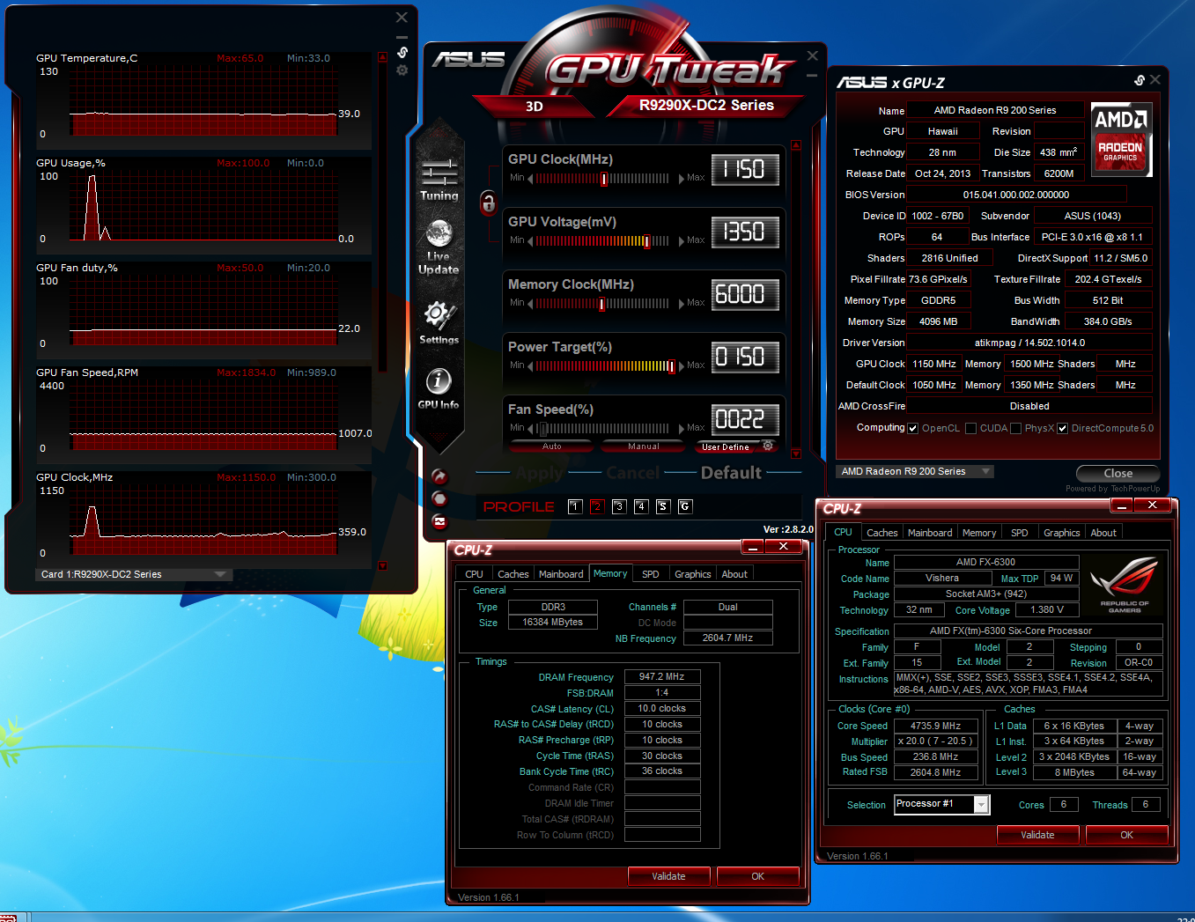Click the Memory Clock 6000 value field

[745, 294]
